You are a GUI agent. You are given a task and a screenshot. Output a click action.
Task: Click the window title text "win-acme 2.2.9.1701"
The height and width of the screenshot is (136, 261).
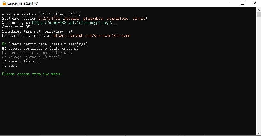[24, 3]
